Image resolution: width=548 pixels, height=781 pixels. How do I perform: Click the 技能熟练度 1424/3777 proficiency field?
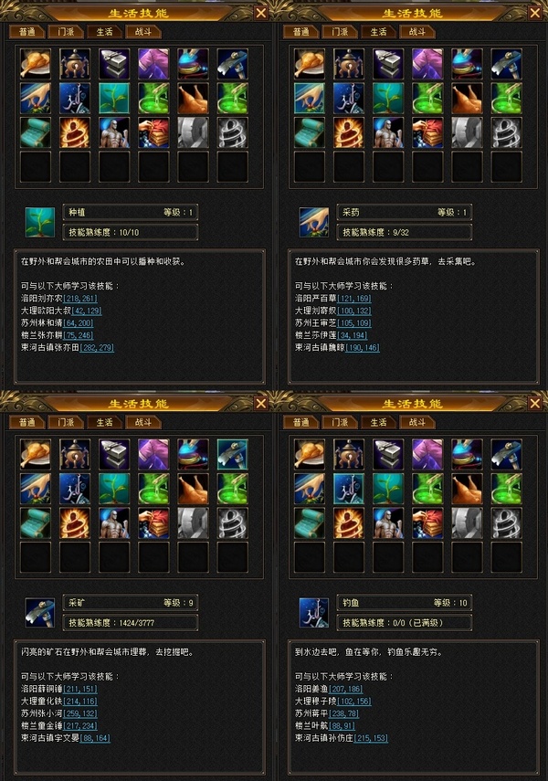click(x=131, y=623)
